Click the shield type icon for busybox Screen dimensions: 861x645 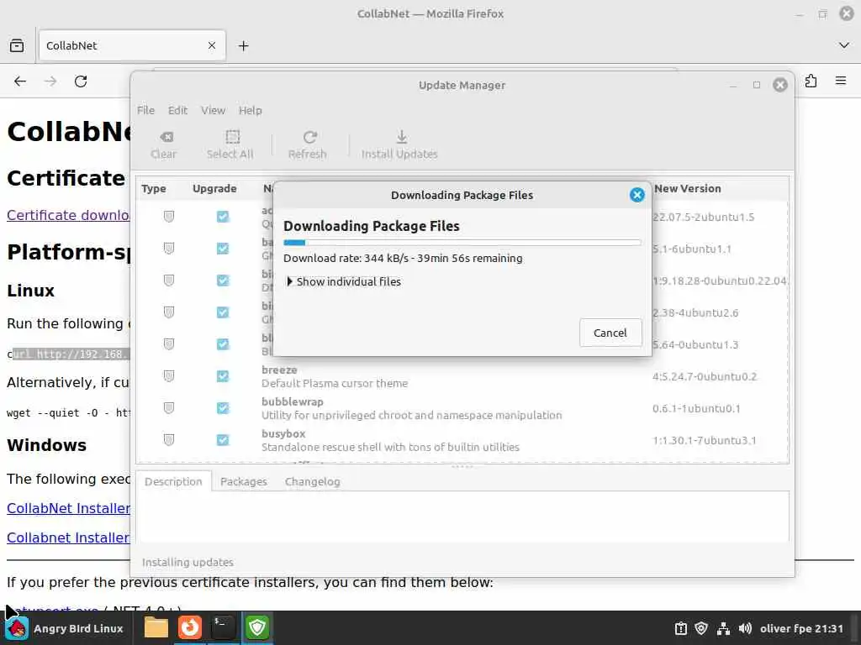pyautogui.click(x=168, y=439)
